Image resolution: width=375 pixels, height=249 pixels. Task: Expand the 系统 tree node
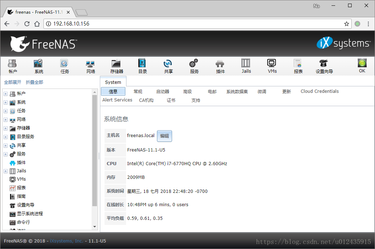5,102
